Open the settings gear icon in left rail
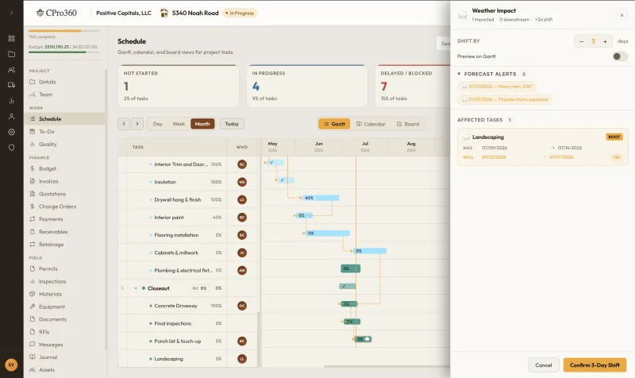 coord(11,132)
